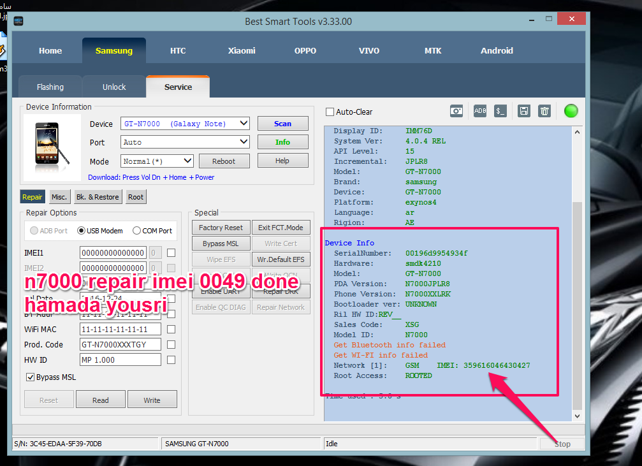Click 'SAMSUNG GT-N7000' in the status bar
Screen dimensions: 642x466
[197, 444]
